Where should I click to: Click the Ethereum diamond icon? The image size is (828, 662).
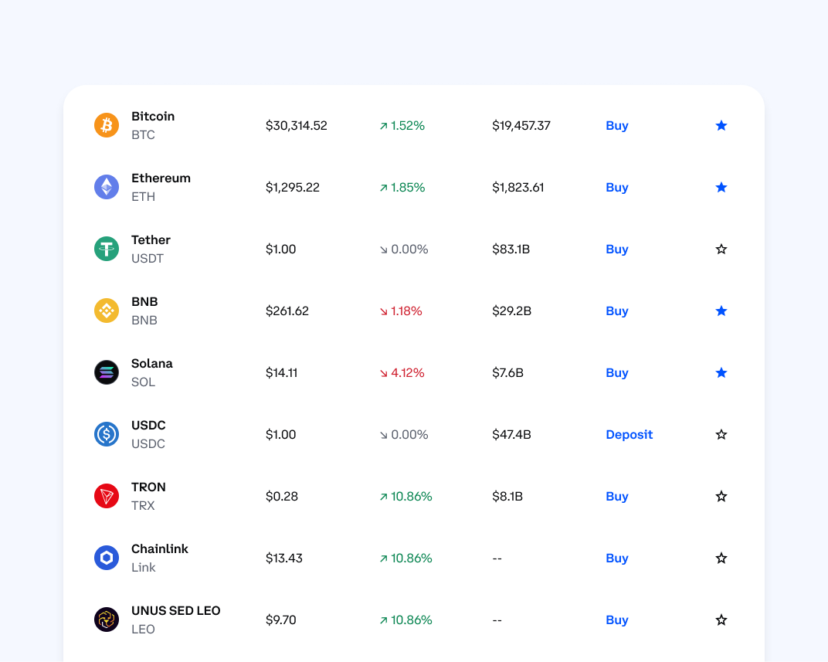point(107,187)
